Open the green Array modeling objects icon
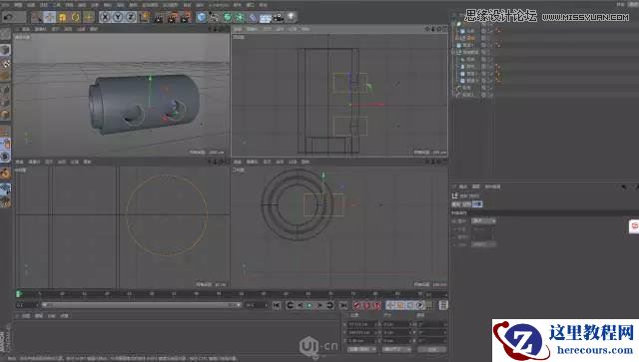The width and height of the screenshot is (639, 362). click(x=240, y=17)
